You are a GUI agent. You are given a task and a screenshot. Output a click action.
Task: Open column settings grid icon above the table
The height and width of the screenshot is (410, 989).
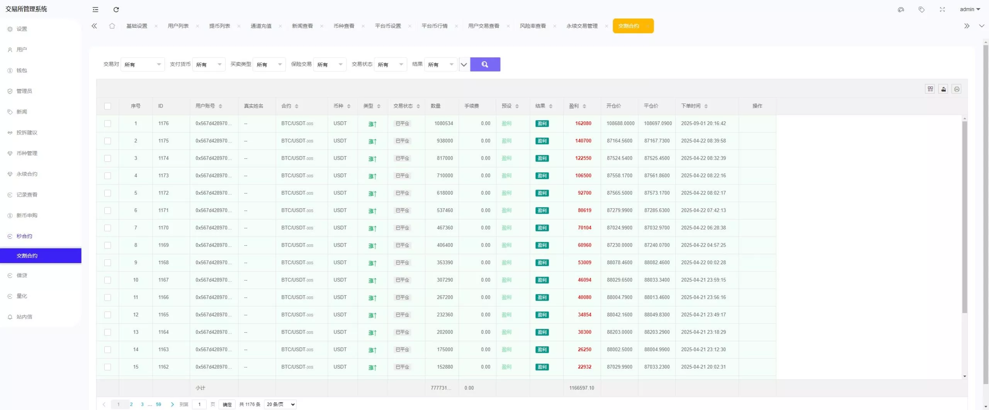pyautogui.click(x=930, y=88)
